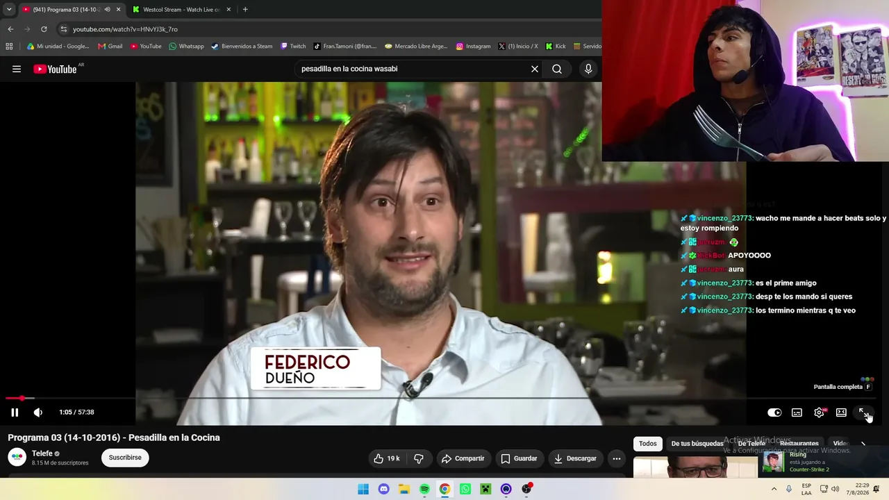Click the address bar URL

pyautogui.click(x=126, y=29)
